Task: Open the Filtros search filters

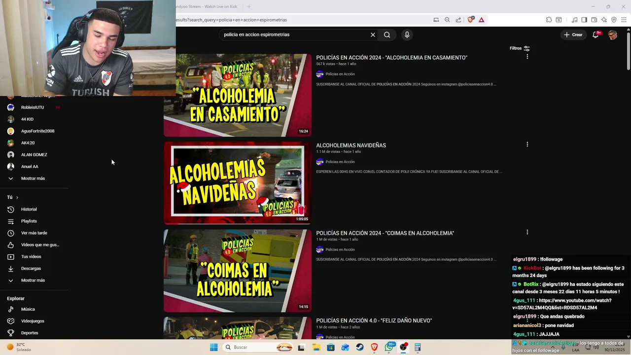Action: (520, 48)
